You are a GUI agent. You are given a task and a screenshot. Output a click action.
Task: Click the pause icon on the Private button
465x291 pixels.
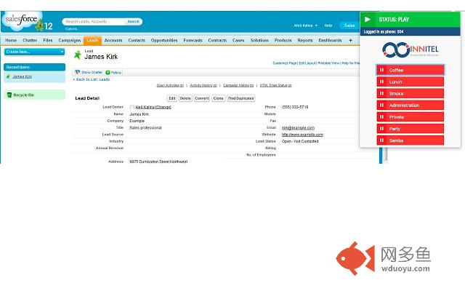(382, 117)
